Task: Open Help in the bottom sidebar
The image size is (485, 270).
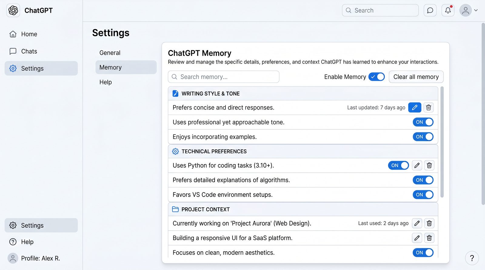Action: pyautogui.click(x=41, y=242)
